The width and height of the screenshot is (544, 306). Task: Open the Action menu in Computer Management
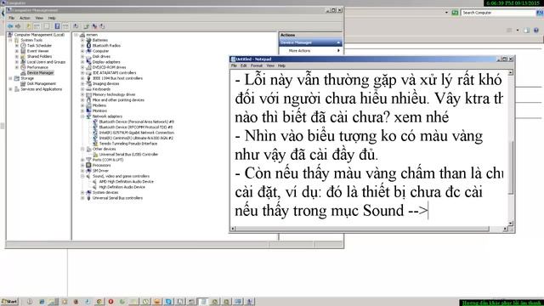(x=25, y=18)
